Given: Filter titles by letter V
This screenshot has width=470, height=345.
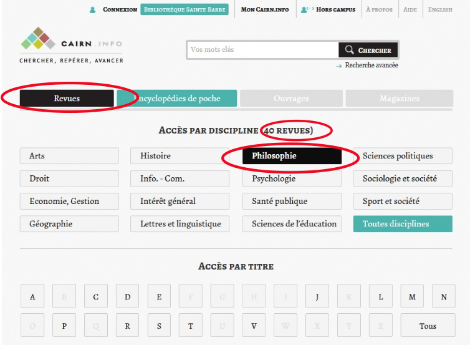Looking at the screenshot, I should (254, 325).
